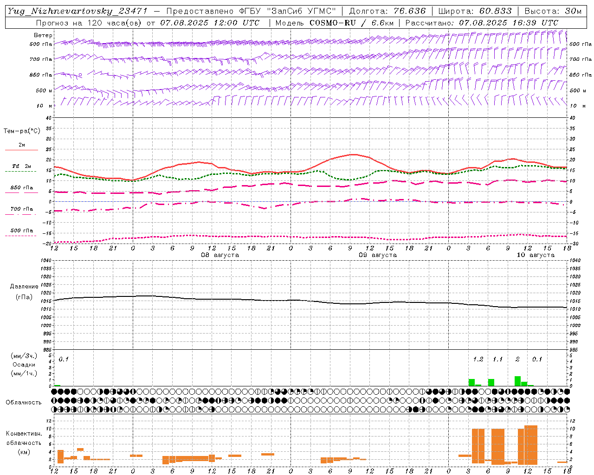The width and height of the screenshot is (594, 475).
Task: Click the 'Конвективн.' convective cloud label
Action: [24, 434]
